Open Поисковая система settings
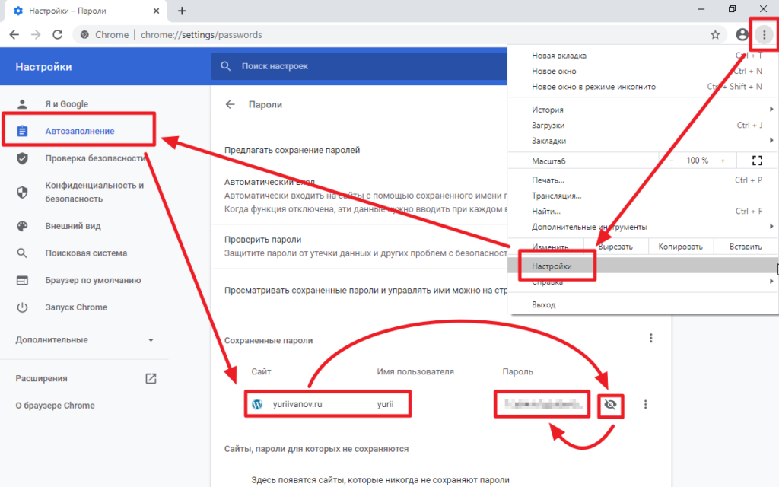This screenshot has height=487, width=779. tap(84, 253)
